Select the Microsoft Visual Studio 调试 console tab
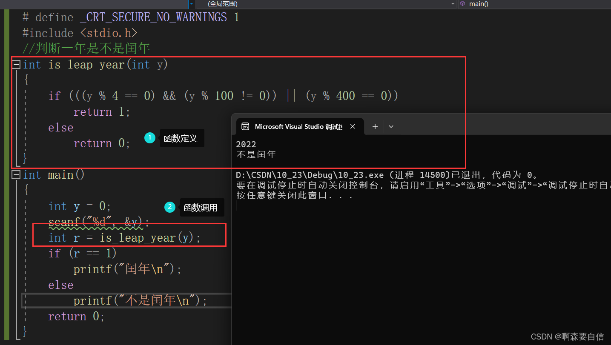Screen dimensions: 611x345 300,126
